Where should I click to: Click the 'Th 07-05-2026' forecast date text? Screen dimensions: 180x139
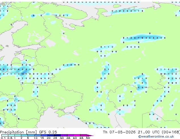coord(119,132)
